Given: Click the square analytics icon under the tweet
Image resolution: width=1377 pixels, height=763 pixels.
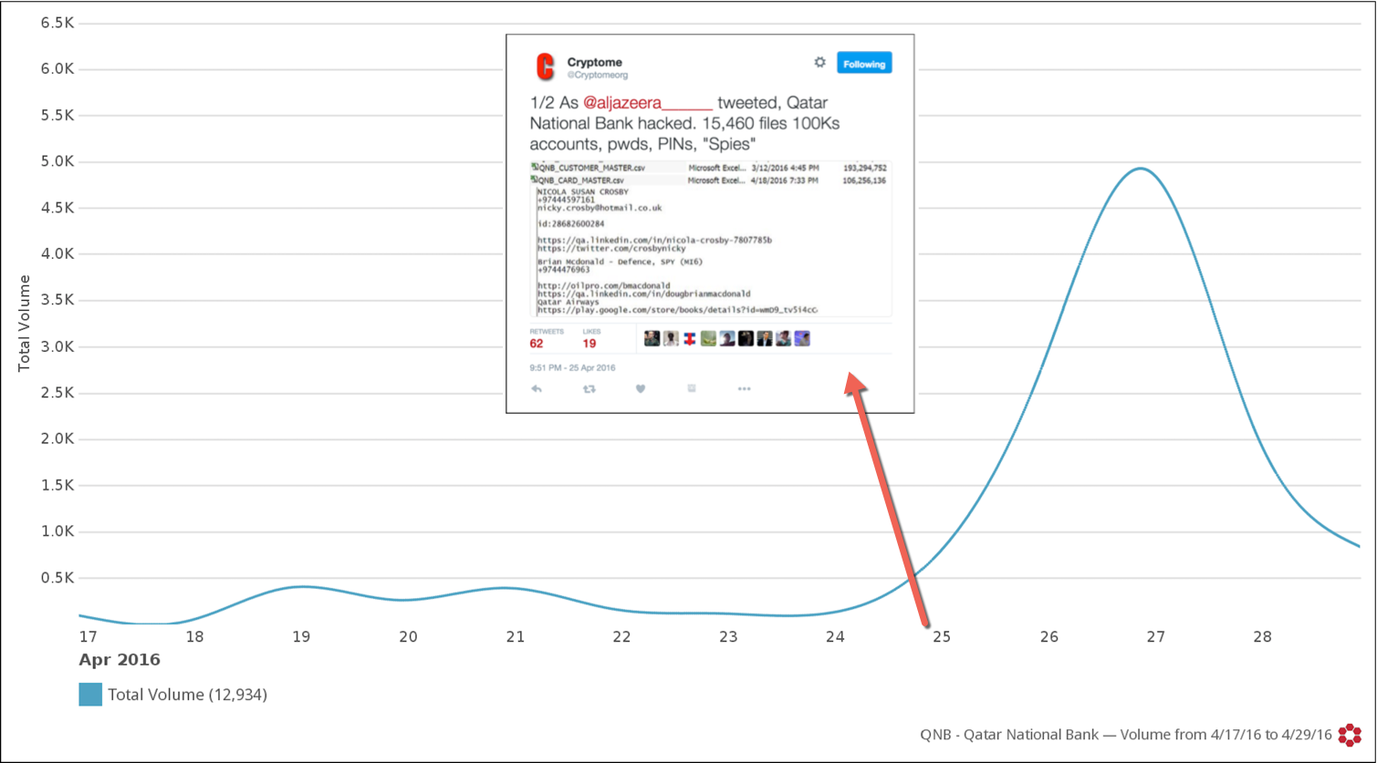Looking at the screenshot, I should tap(692, 389).
